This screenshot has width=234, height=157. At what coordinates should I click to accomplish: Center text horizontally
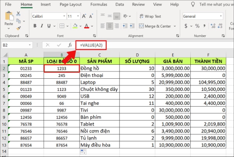(110, 26)
